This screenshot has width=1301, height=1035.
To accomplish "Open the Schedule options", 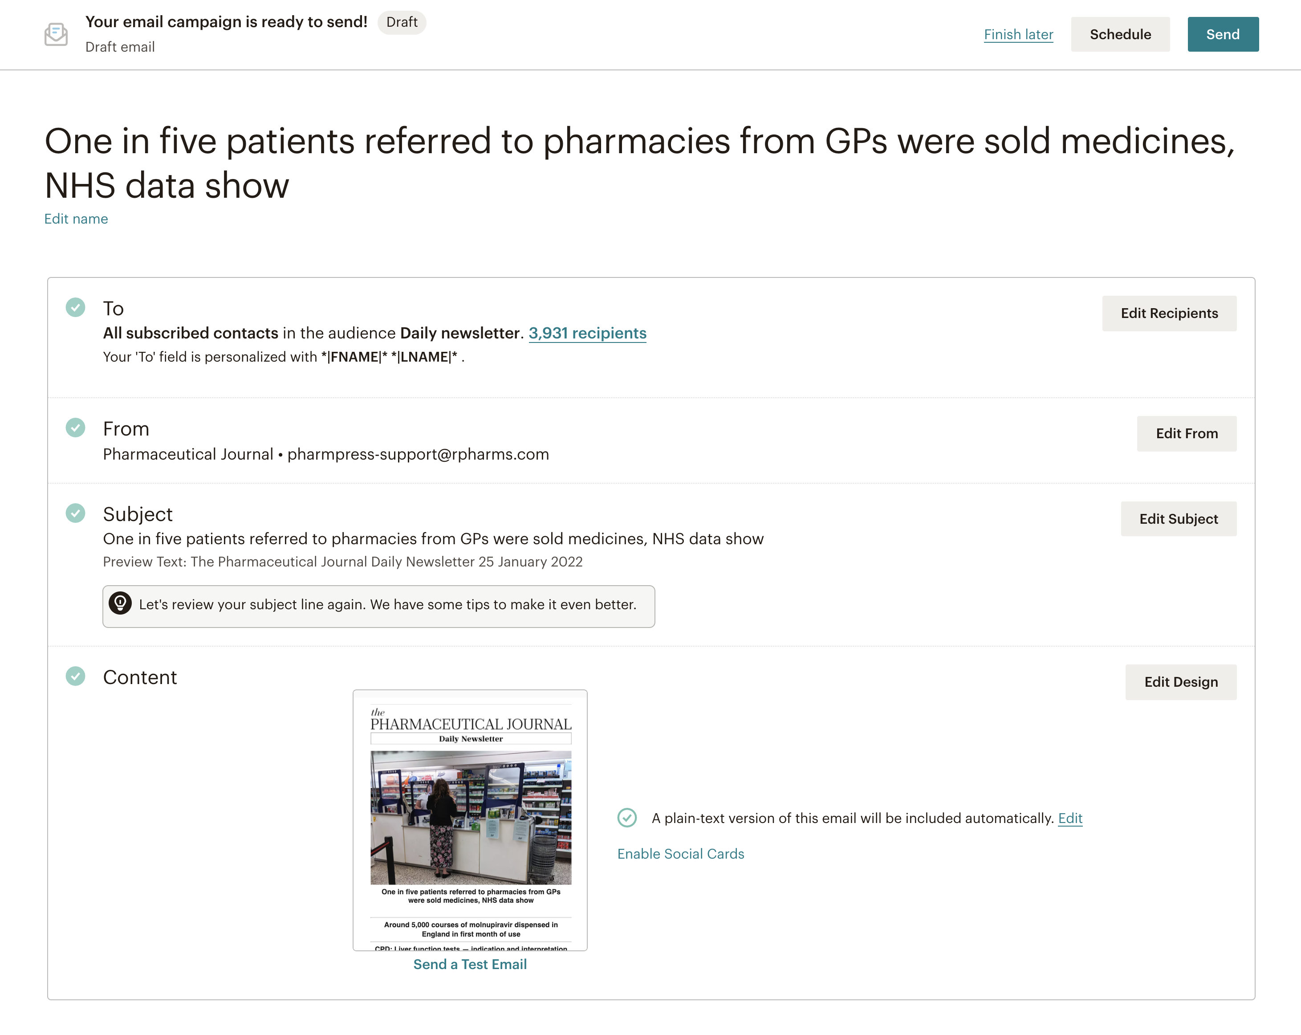I will coord(1120,34).
